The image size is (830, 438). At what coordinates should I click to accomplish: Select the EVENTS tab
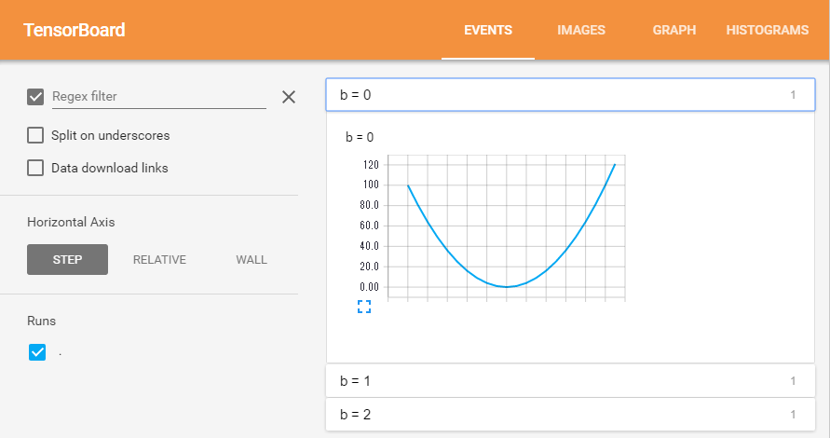[488, 30]
